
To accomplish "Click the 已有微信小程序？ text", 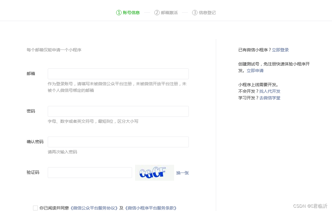I will [x=255, y=50].
